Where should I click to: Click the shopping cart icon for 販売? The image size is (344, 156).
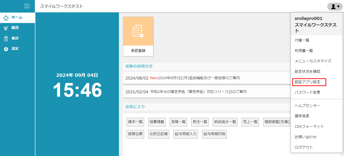6,28
